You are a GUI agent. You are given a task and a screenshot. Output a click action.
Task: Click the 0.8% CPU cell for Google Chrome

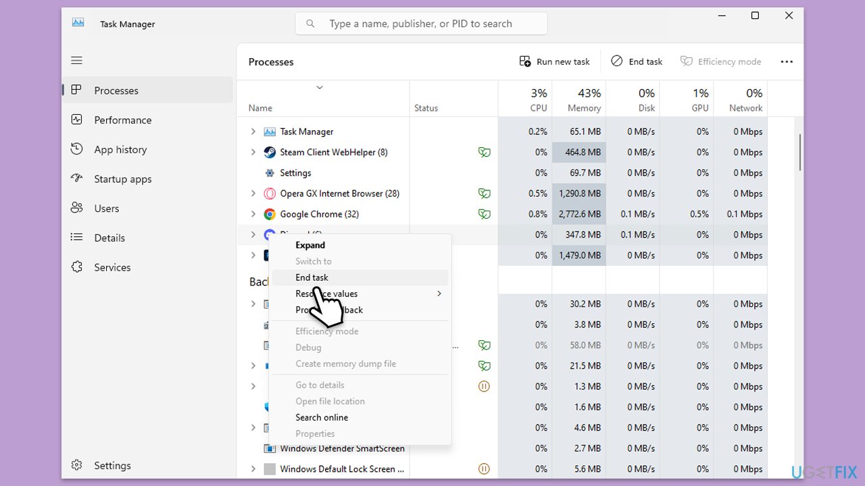525,214
